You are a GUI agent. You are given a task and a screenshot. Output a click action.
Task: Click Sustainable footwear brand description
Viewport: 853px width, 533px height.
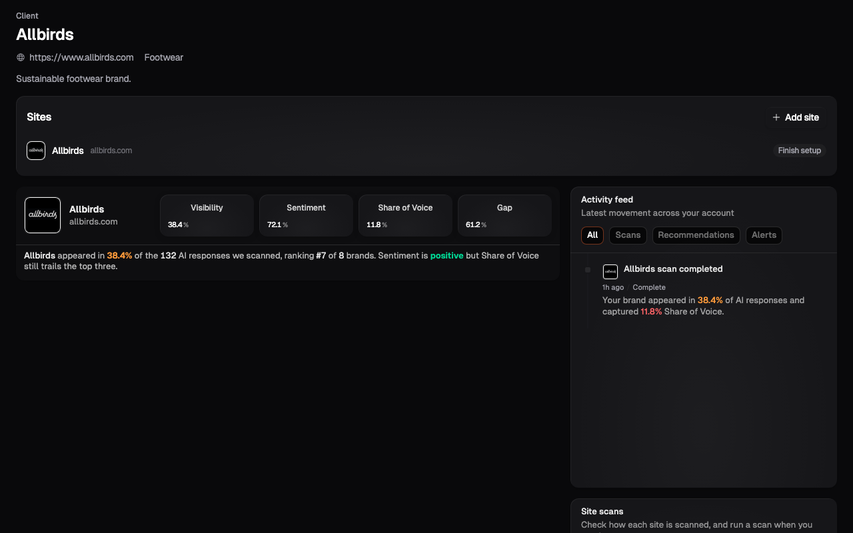73,79
